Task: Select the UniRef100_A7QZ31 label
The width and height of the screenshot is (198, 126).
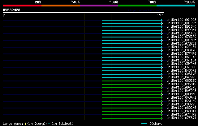Action: point(182,44)
